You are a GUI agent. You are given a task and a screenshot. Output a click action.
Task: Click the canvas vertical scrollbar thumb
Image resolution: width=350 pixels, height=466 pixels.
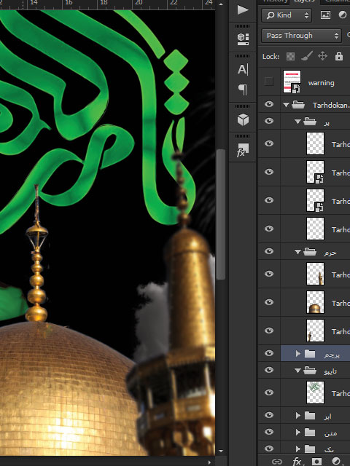pos(220,214)
